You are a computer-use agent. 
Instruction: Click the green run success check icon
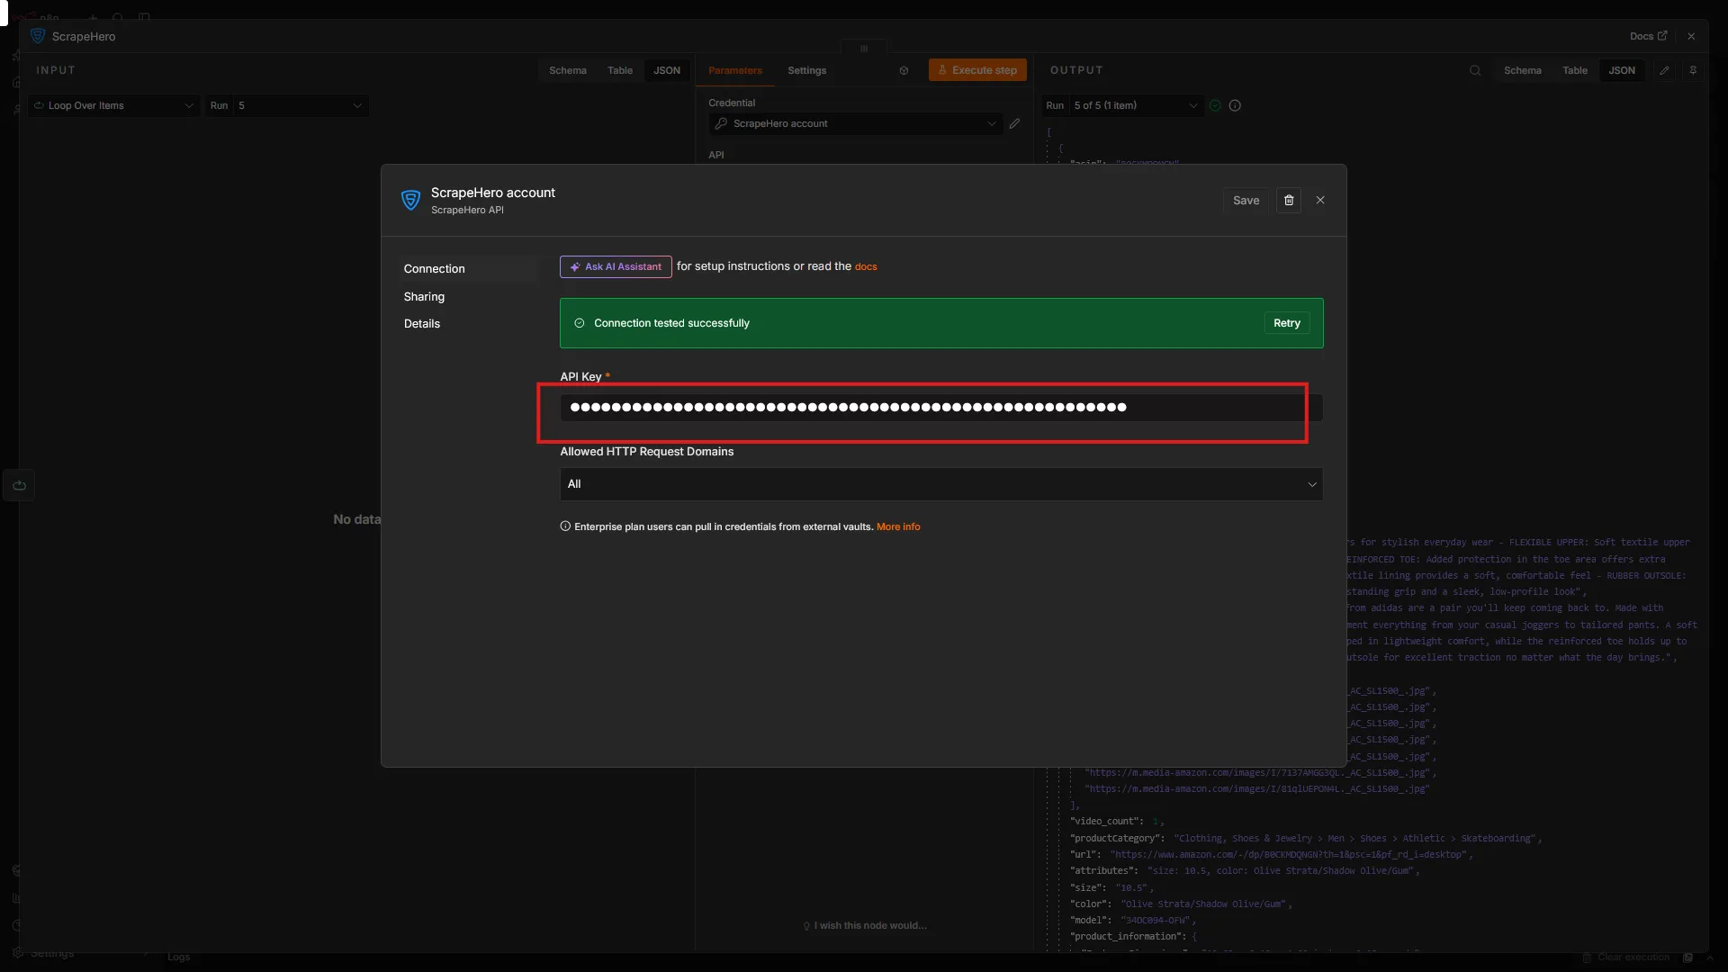coord(1215,105)
